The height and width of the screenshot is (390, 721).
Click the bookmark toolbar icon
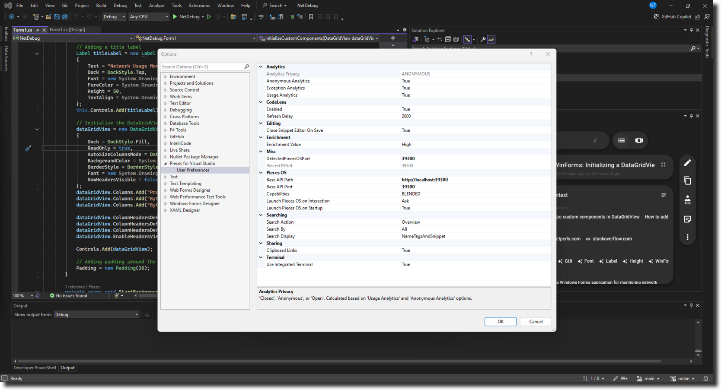pyautogui.click(x=311, y=17)
